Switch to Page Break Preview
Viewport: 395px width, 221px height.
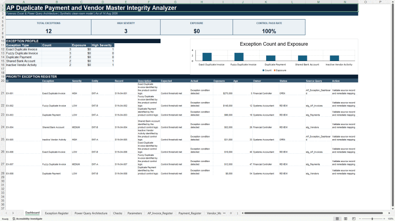click(354, 219)
